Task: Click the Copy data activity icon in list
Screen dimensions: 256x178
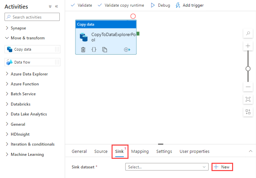Action: click(10, 49)
